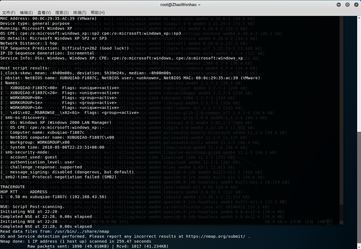Image resolution: width=361 pixels, height=249 pixels.
Task: Click the 192.168.43.56 IP address
Action: coord(88,197)
